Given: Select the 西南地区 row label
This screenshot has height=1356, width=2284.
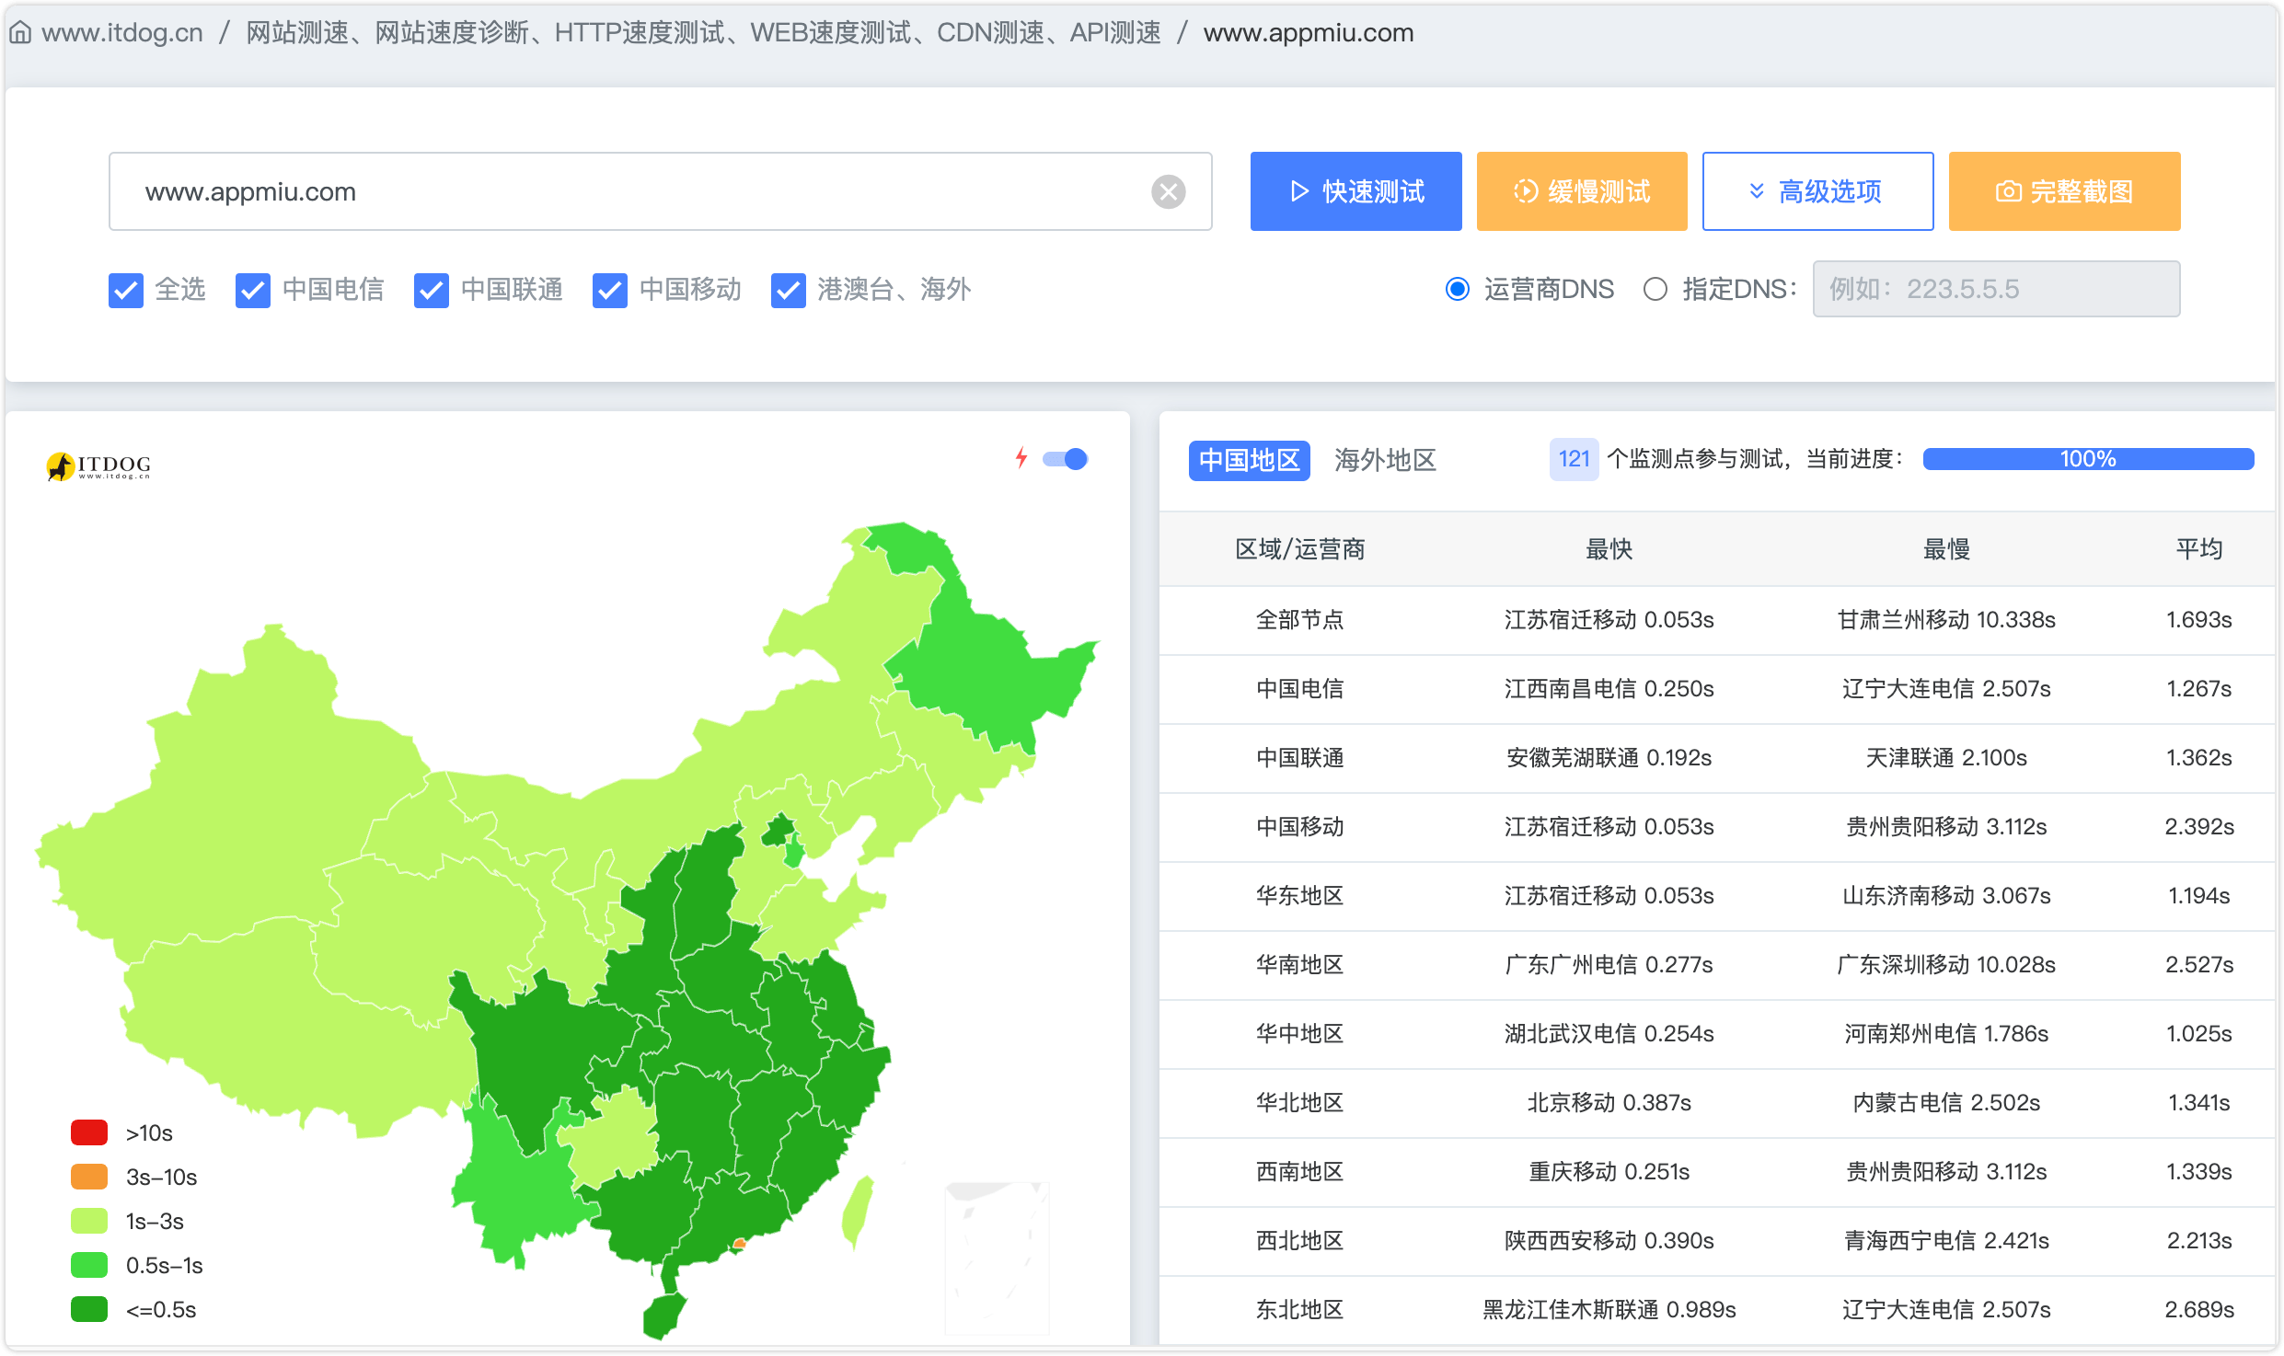Looking at the screenshot, I should pyautogui.click(x=1299, y=1171).
